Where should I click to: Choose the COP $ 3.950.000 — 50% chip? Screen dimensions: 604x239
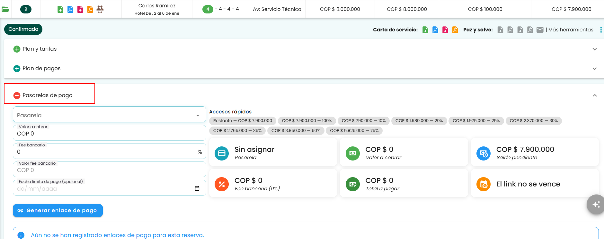296,131
